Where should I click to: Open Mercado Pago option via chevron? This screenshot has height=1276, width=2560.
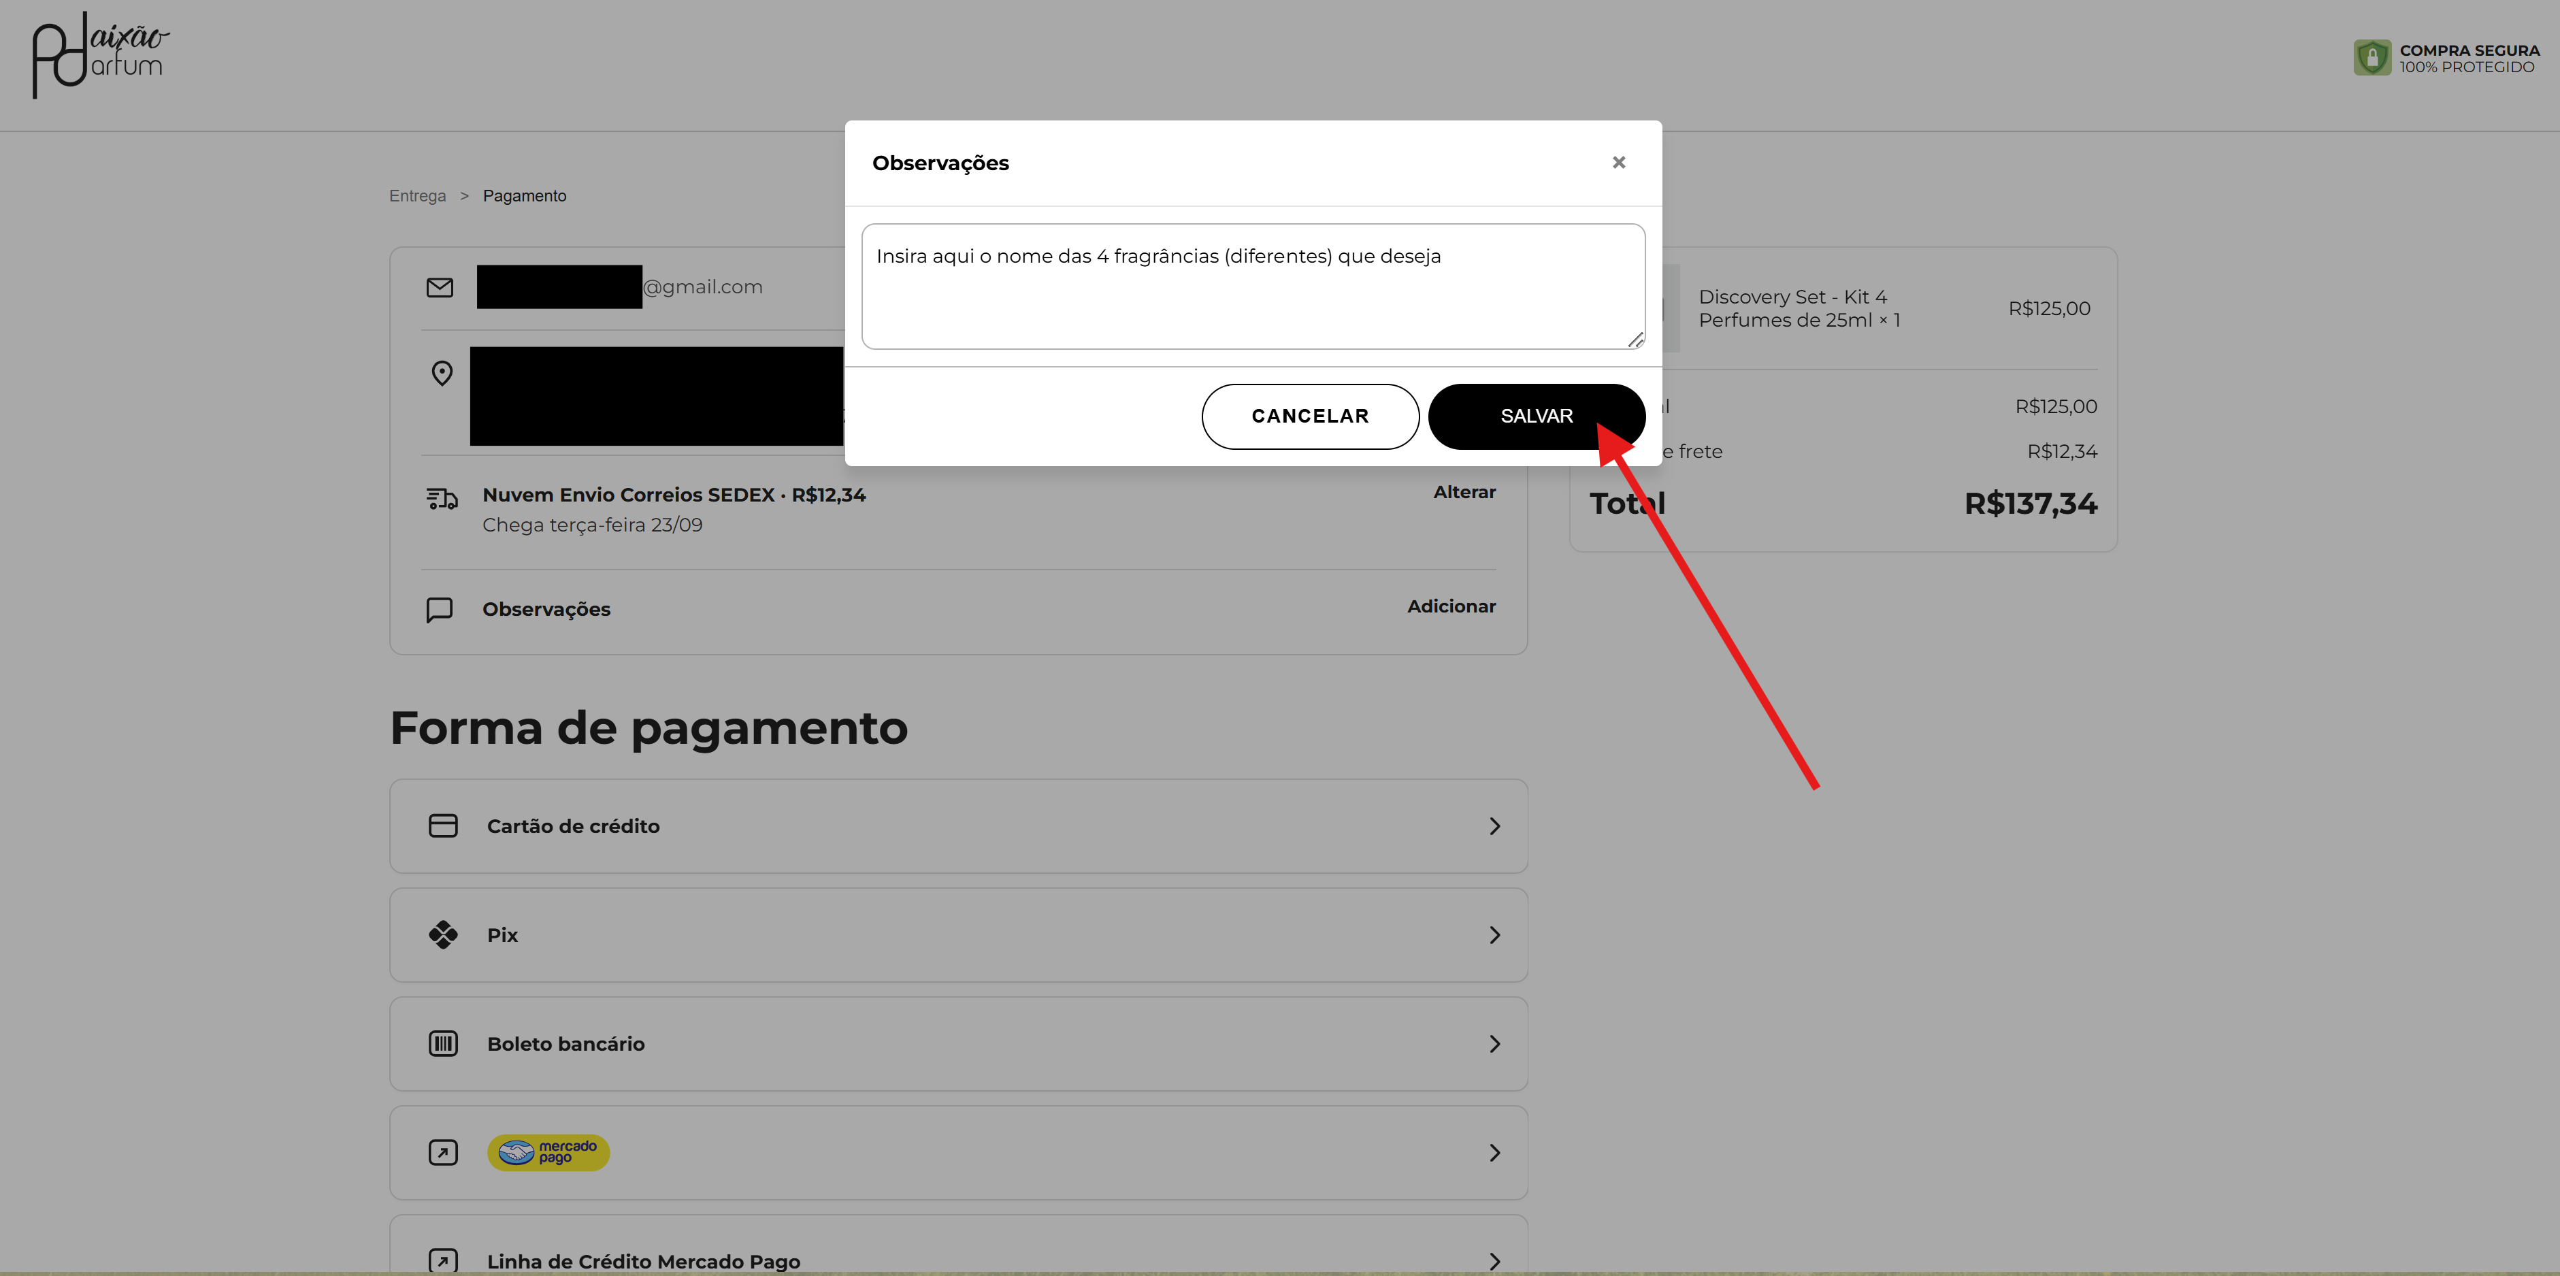1494,1153
